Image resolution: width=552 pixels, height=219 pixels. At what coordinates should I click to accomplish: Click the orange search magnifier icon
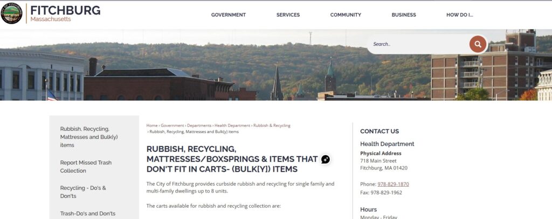click(478, 44)
